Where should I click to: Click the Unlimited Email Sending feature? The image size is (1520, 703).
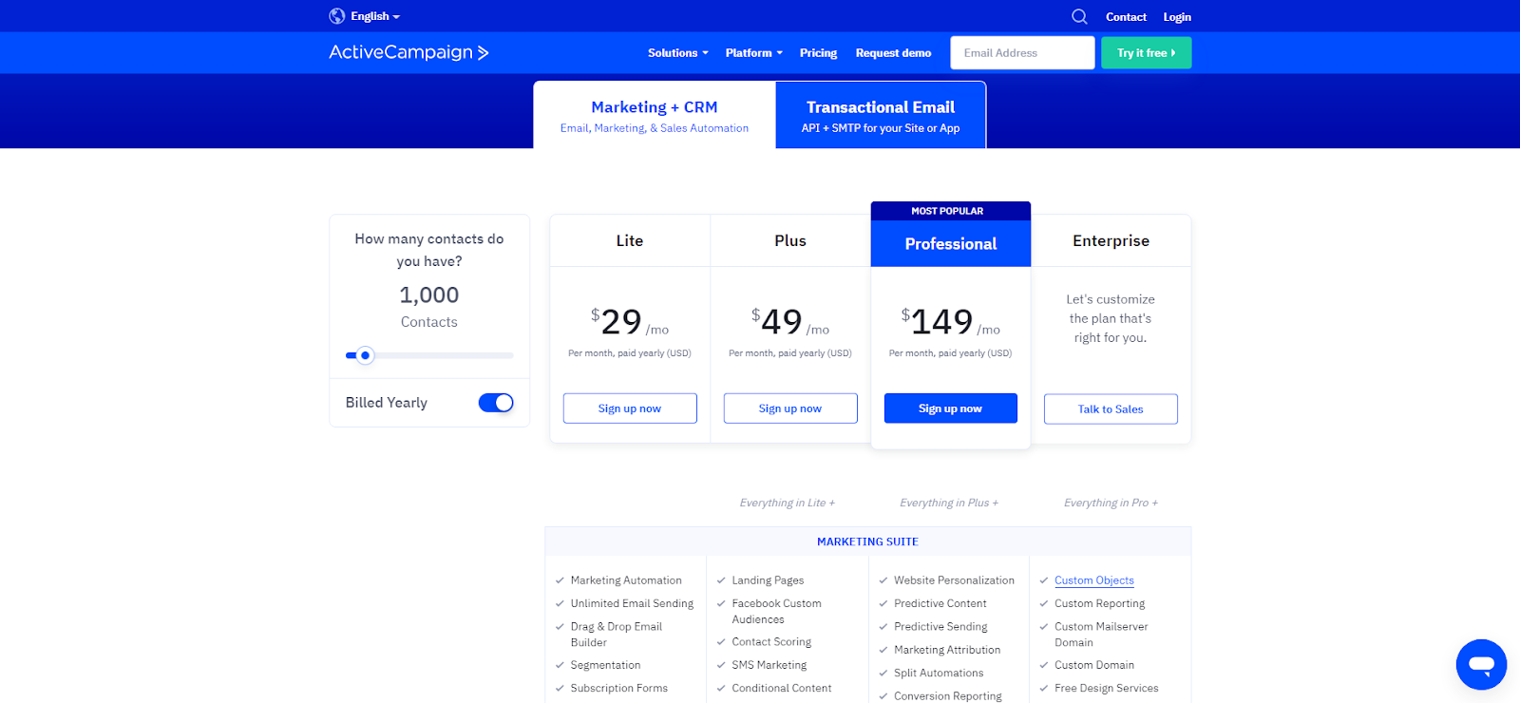pos(632,603)
